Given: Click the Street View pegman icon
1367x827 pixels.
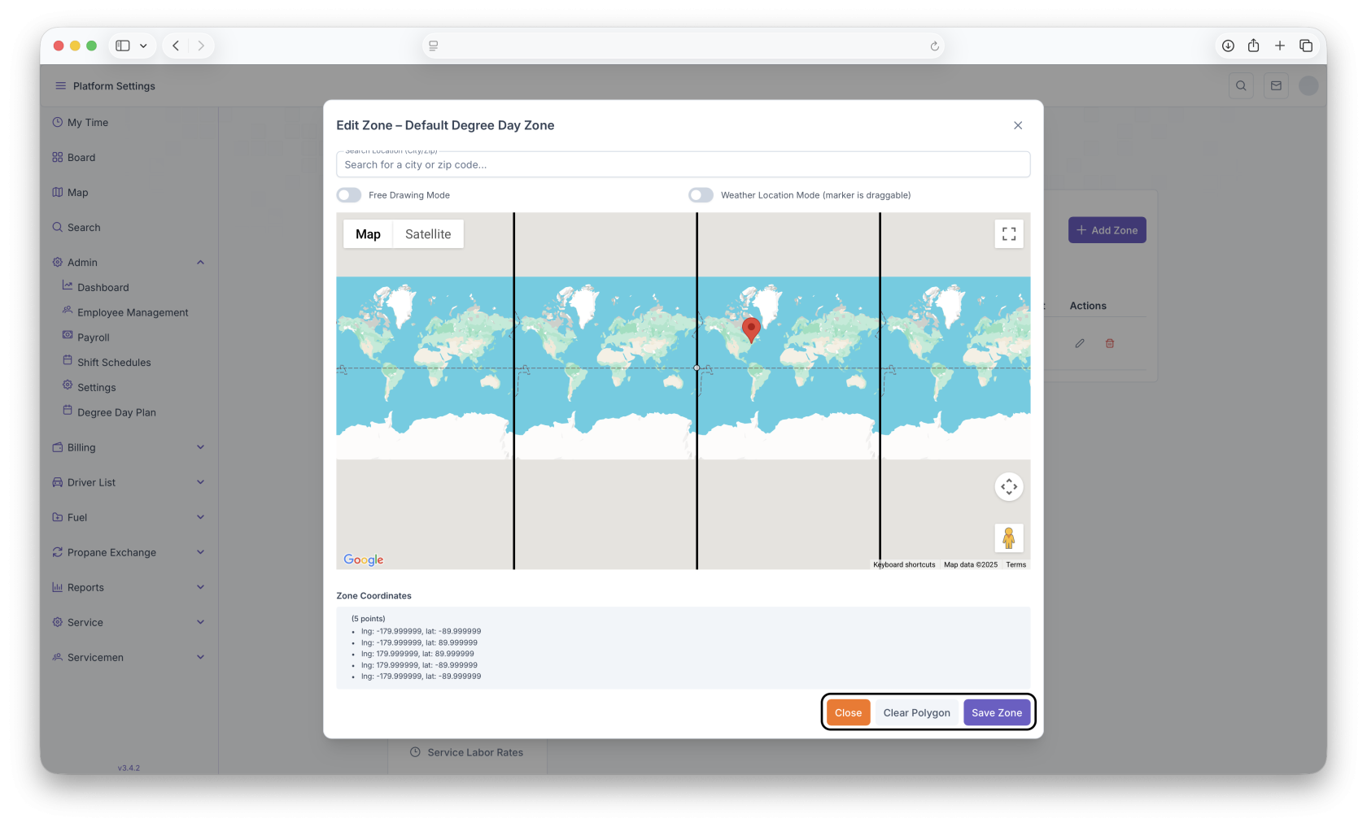Looking at the screenshot, I should coord(1008,538).
